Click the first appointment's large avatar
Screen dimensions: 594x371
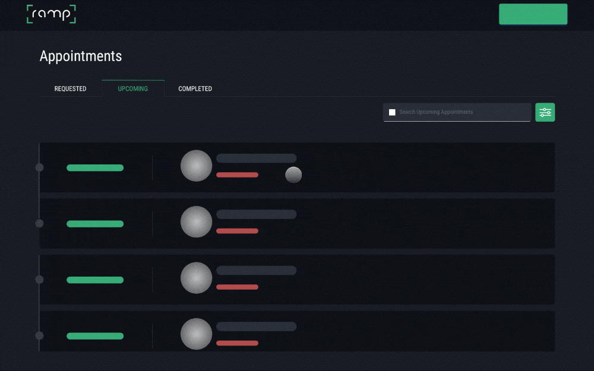pos(196,166)
